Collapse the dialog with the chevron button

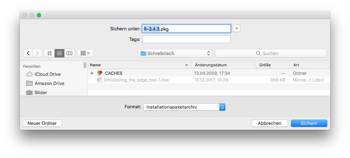[x=237, y=29]
